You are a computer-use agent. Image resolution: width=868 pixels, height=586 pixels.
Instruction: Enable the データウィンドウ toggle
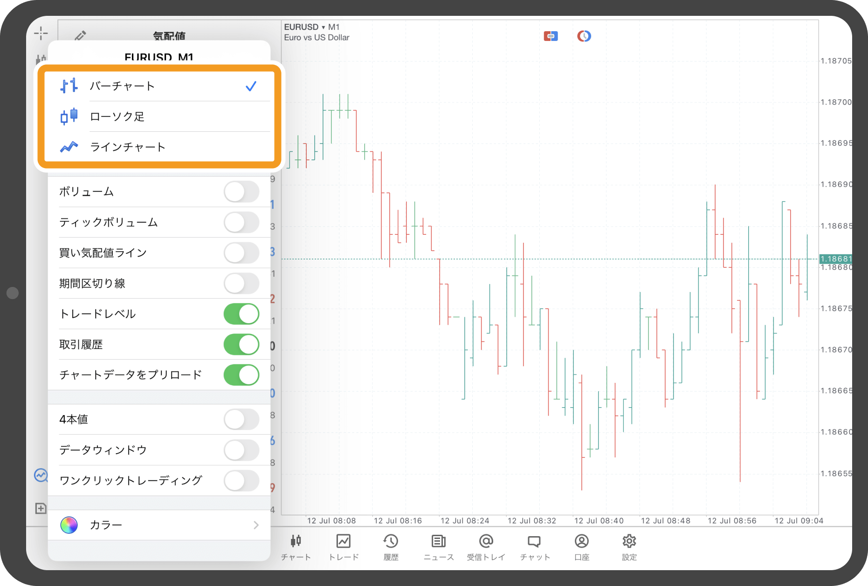pyautogui.click(x=241, y=450)
